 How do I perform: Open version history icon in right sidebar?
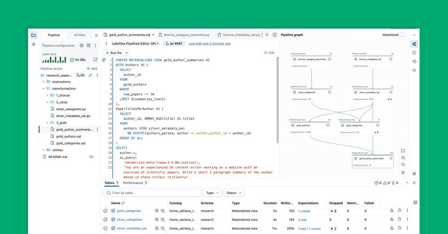pyautogui.click(x=414, y=62)
